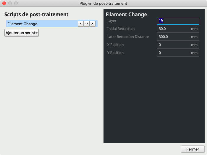Select the Y Position input box

point(174,53)
